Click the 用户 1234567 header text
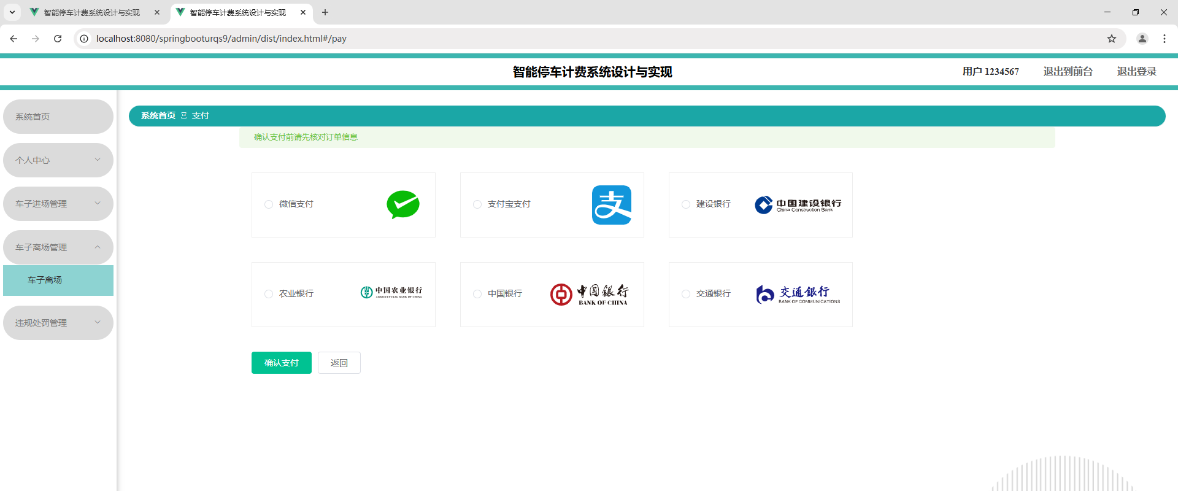1178x491 pixels. coord(991,72)
